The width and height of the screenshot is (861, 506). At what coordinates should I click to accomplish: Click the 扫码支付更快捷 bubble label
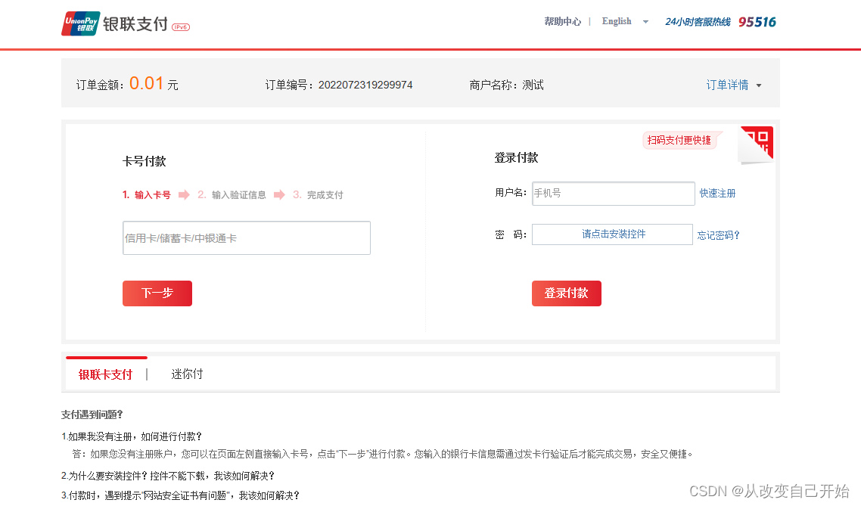(x=679, y=140)
